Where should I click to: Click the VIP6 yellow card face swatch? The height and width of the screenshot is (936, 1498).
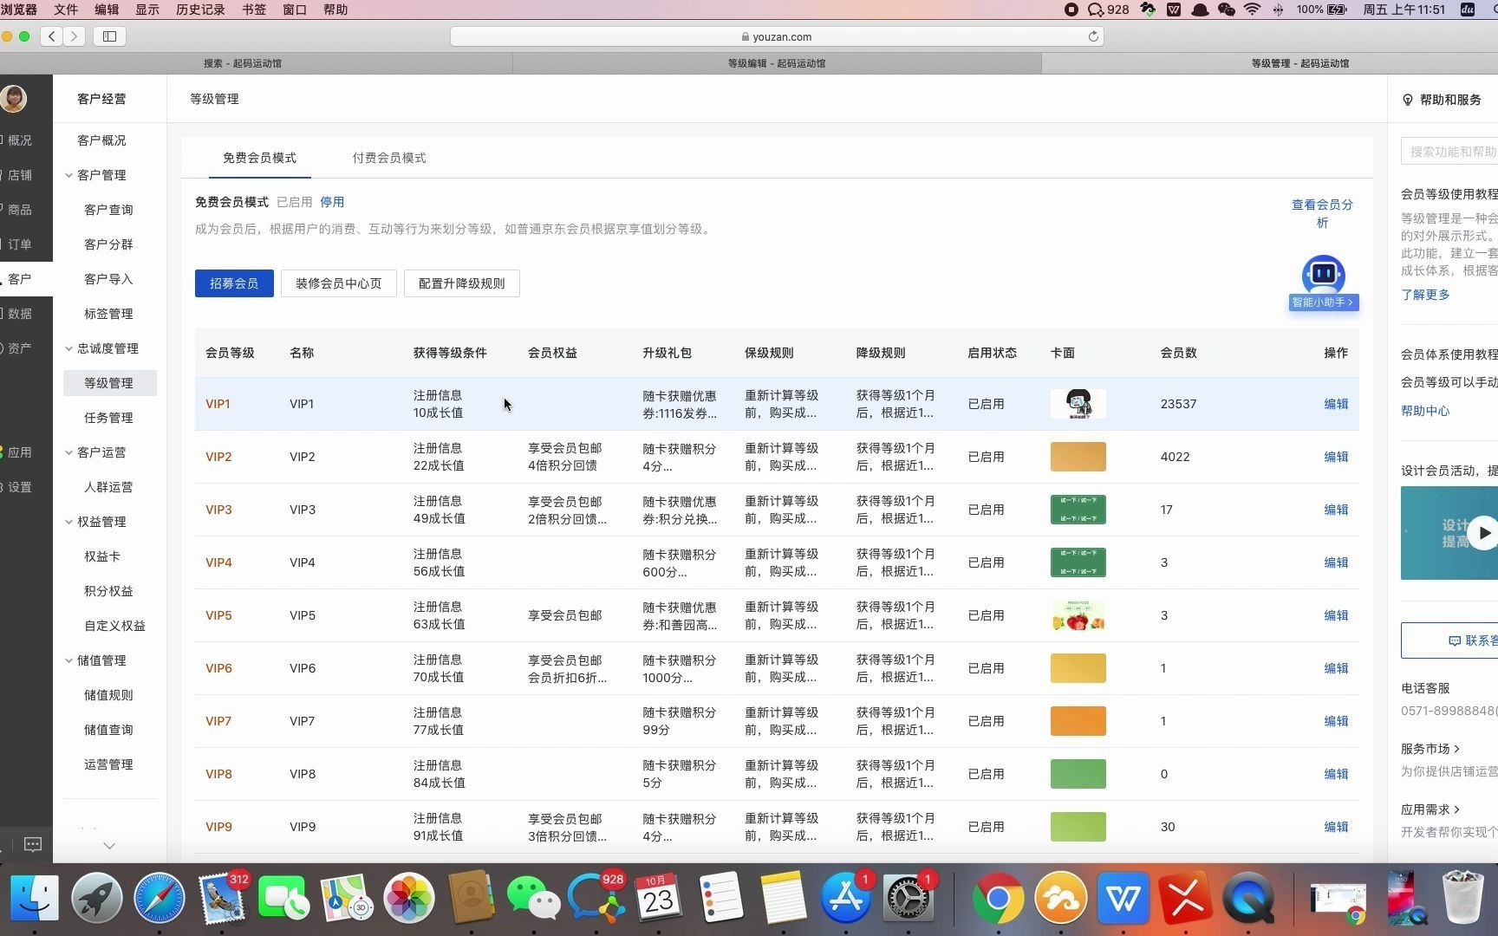tap(1078, 668)
